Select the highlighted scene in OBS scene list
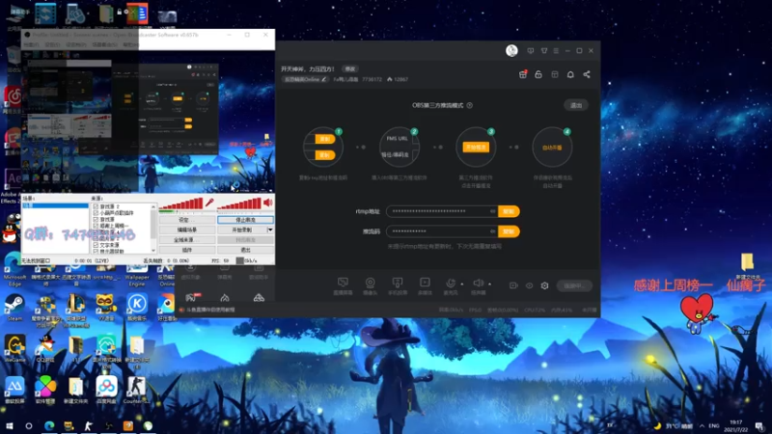Screen dimensions: 772x434 pos(55,205)
